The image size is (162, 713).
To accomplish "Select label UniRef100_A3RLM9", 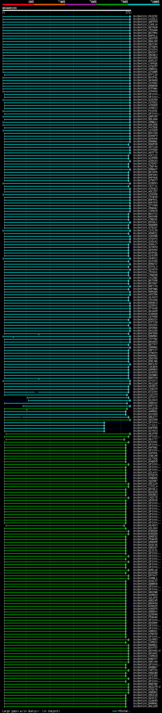I will 145,456.
